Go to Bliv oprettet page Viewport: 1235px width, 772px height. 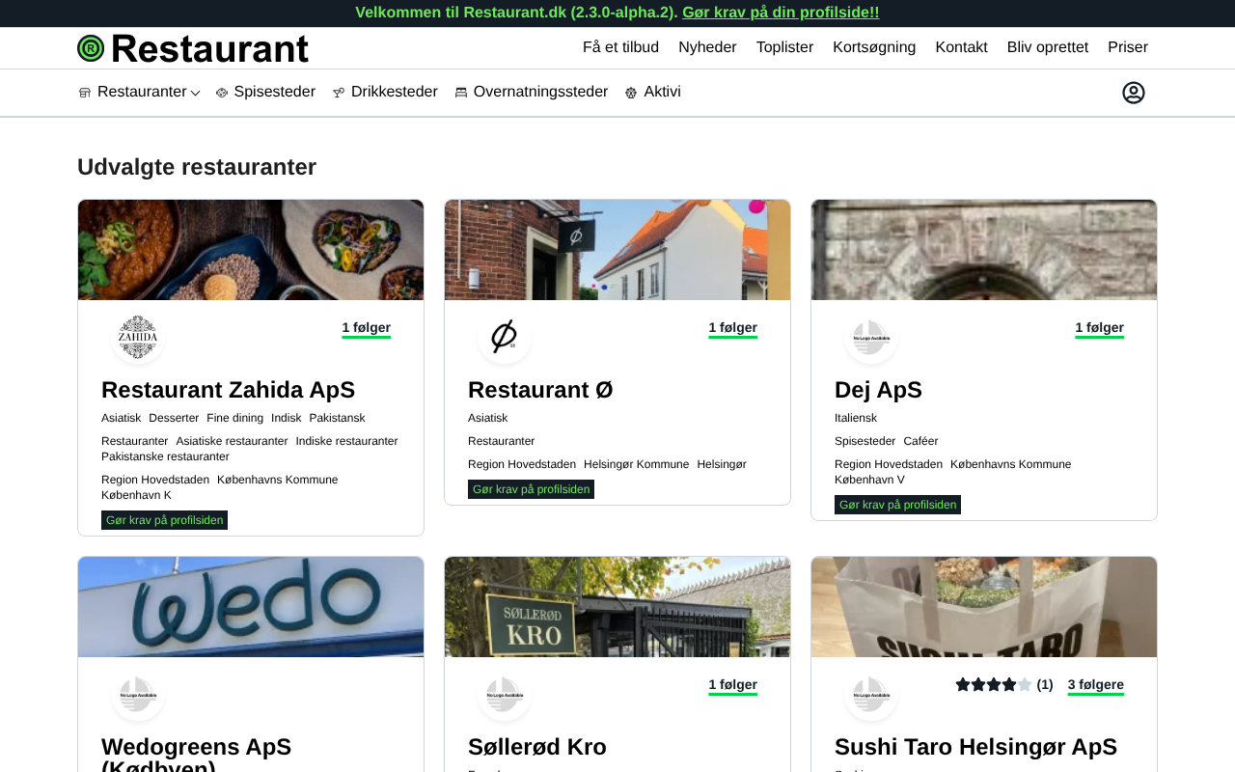click(1048, 47)
